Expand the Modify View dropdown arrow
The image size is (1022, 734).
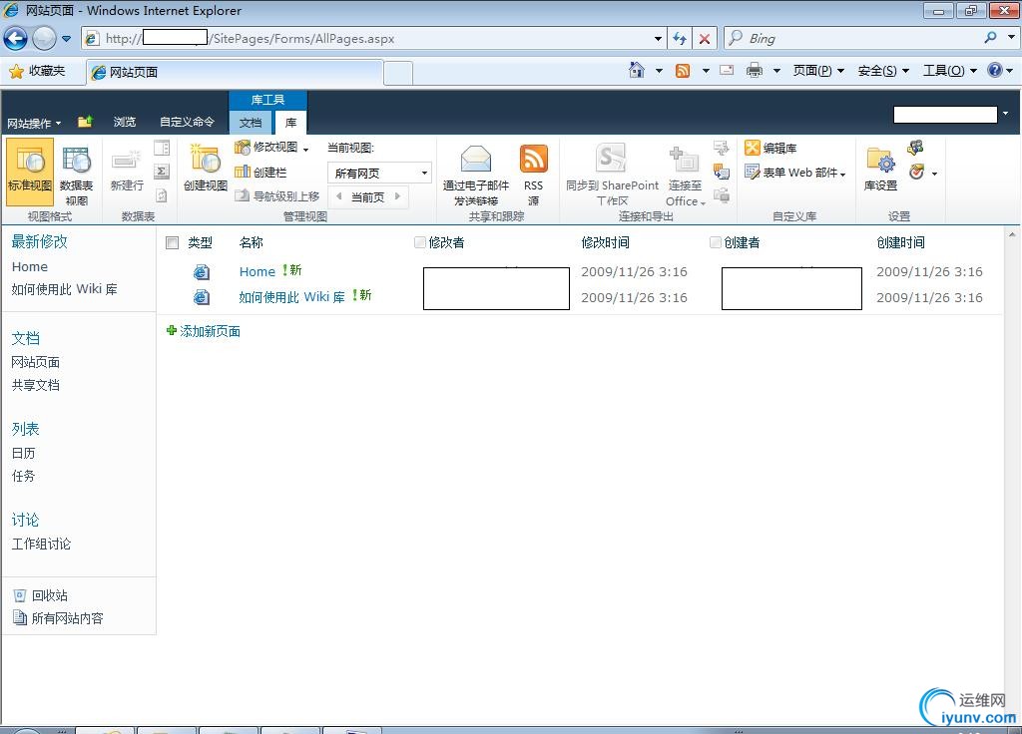click(305, 150)
